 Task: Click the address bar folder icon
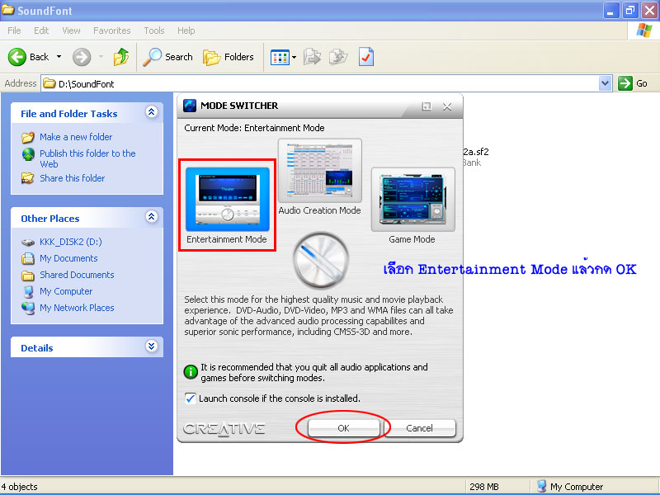pyautogui.click(x=49, y=83)
